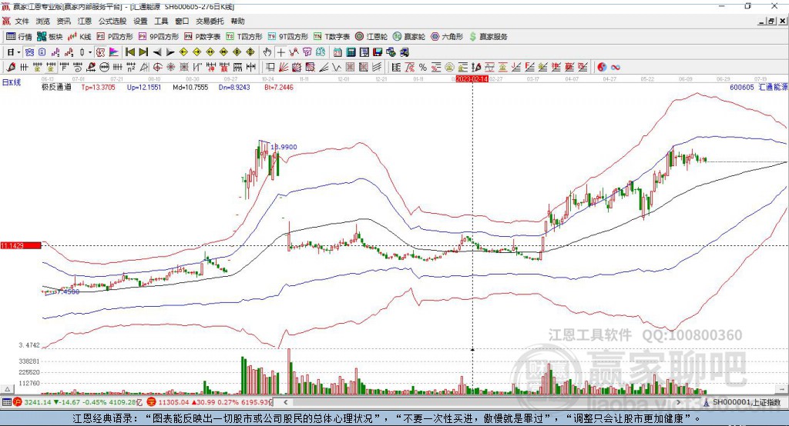Jump to first bar with skip-to-start arrow
Image resolution: width=789 pixels, height=426 pixels.
(x=129, y=52)
